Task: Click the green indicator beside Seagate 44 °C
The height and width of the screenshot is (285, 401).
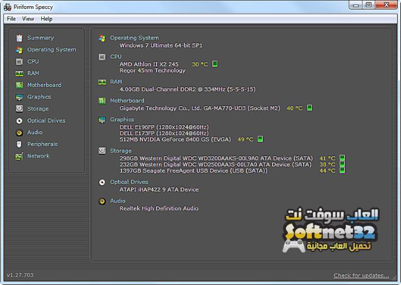Action: (x=342, y=170)
